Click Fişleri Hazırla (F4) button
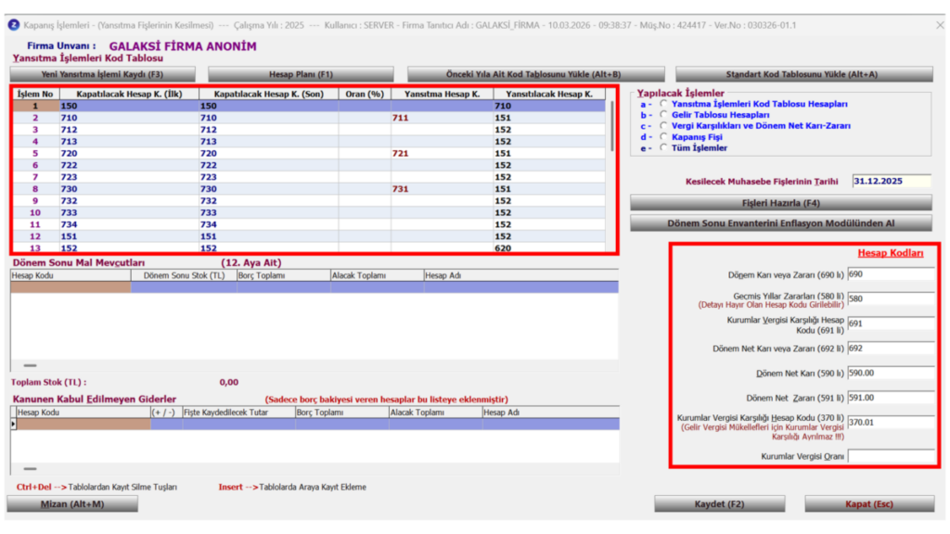The image size is (950, 534). coord(781,203)
